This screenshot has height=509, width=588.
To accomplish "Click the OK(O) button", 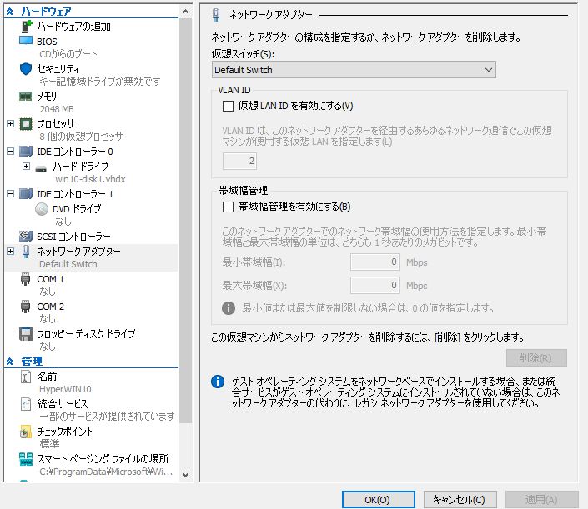I will click(x=378, y=500).
